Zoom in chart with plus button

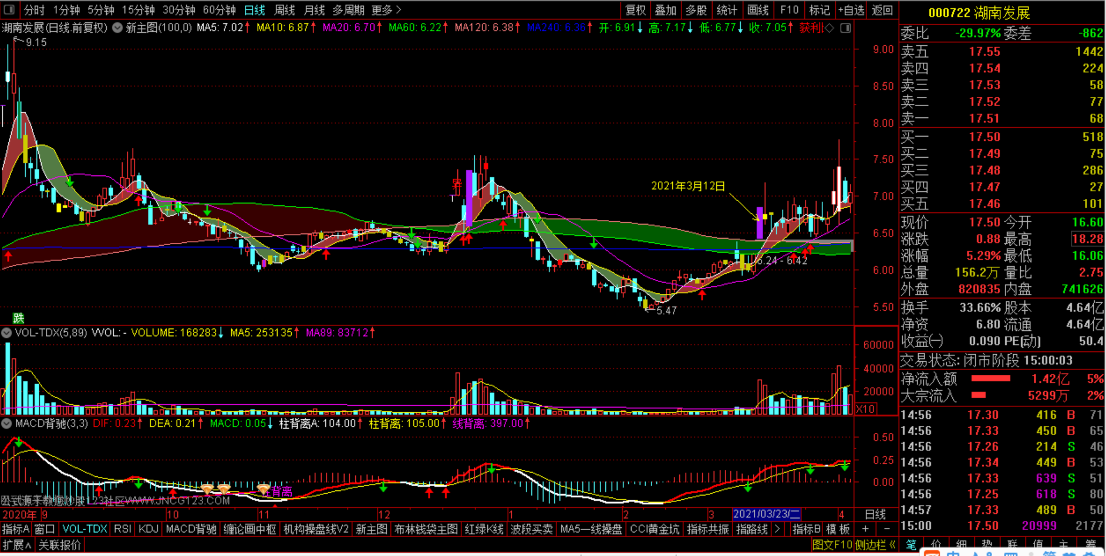tap(865, 529)
